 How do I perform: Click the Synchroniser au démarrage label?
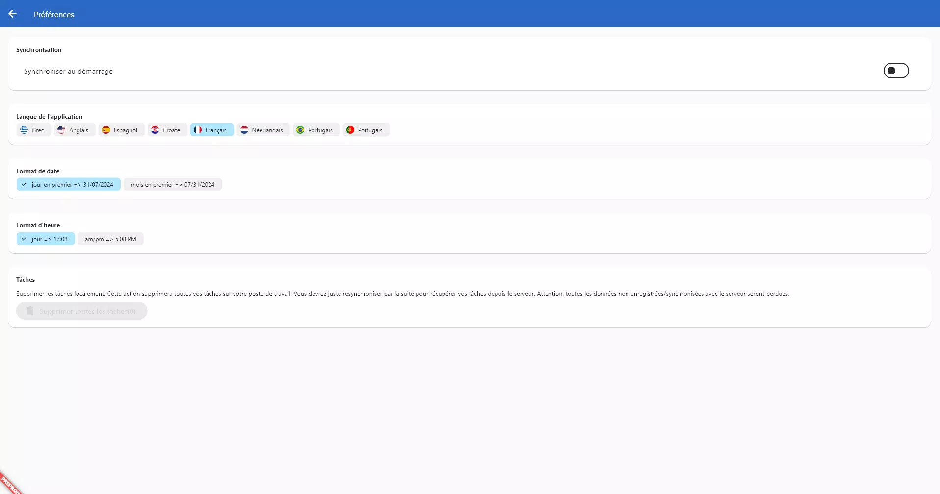[x=68, y=71]
